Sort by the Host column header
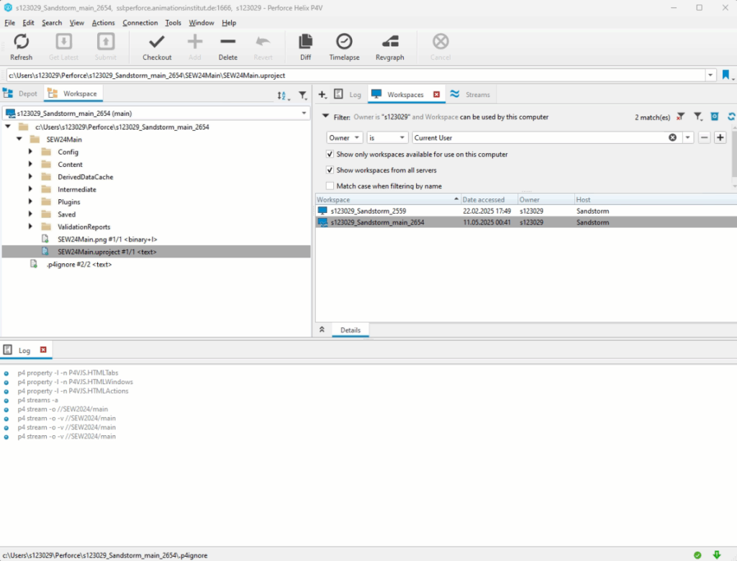 [x=656, y=200]
